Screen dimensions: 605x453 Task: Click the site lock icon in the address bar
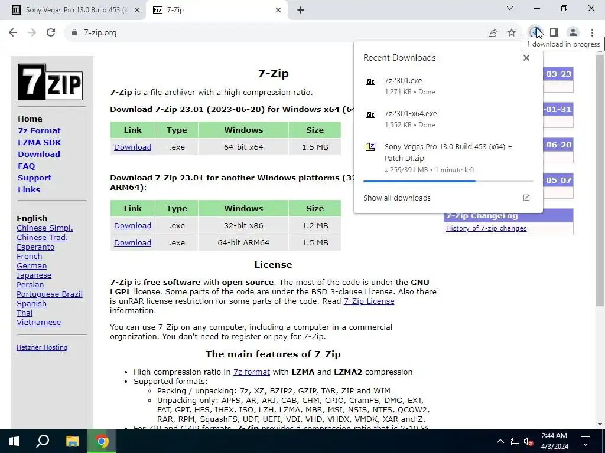tap(74, 33)
